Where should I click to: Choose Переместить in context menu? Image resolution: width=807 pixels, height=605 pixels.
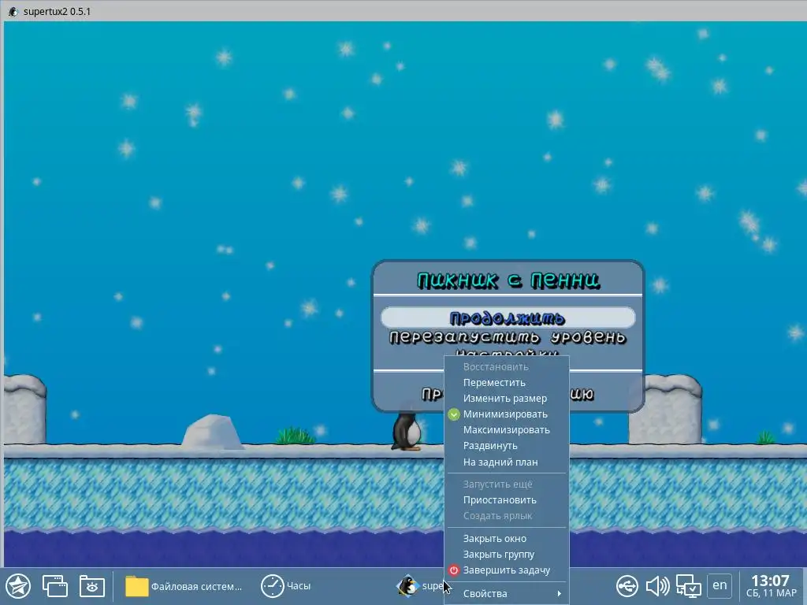tap(507, 383)
